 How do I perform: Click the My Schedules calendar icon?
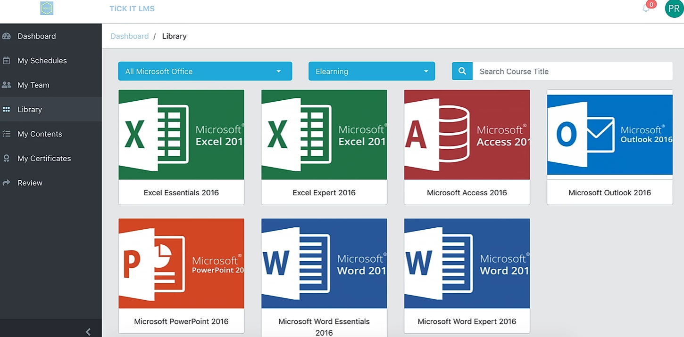coord(8,60)
